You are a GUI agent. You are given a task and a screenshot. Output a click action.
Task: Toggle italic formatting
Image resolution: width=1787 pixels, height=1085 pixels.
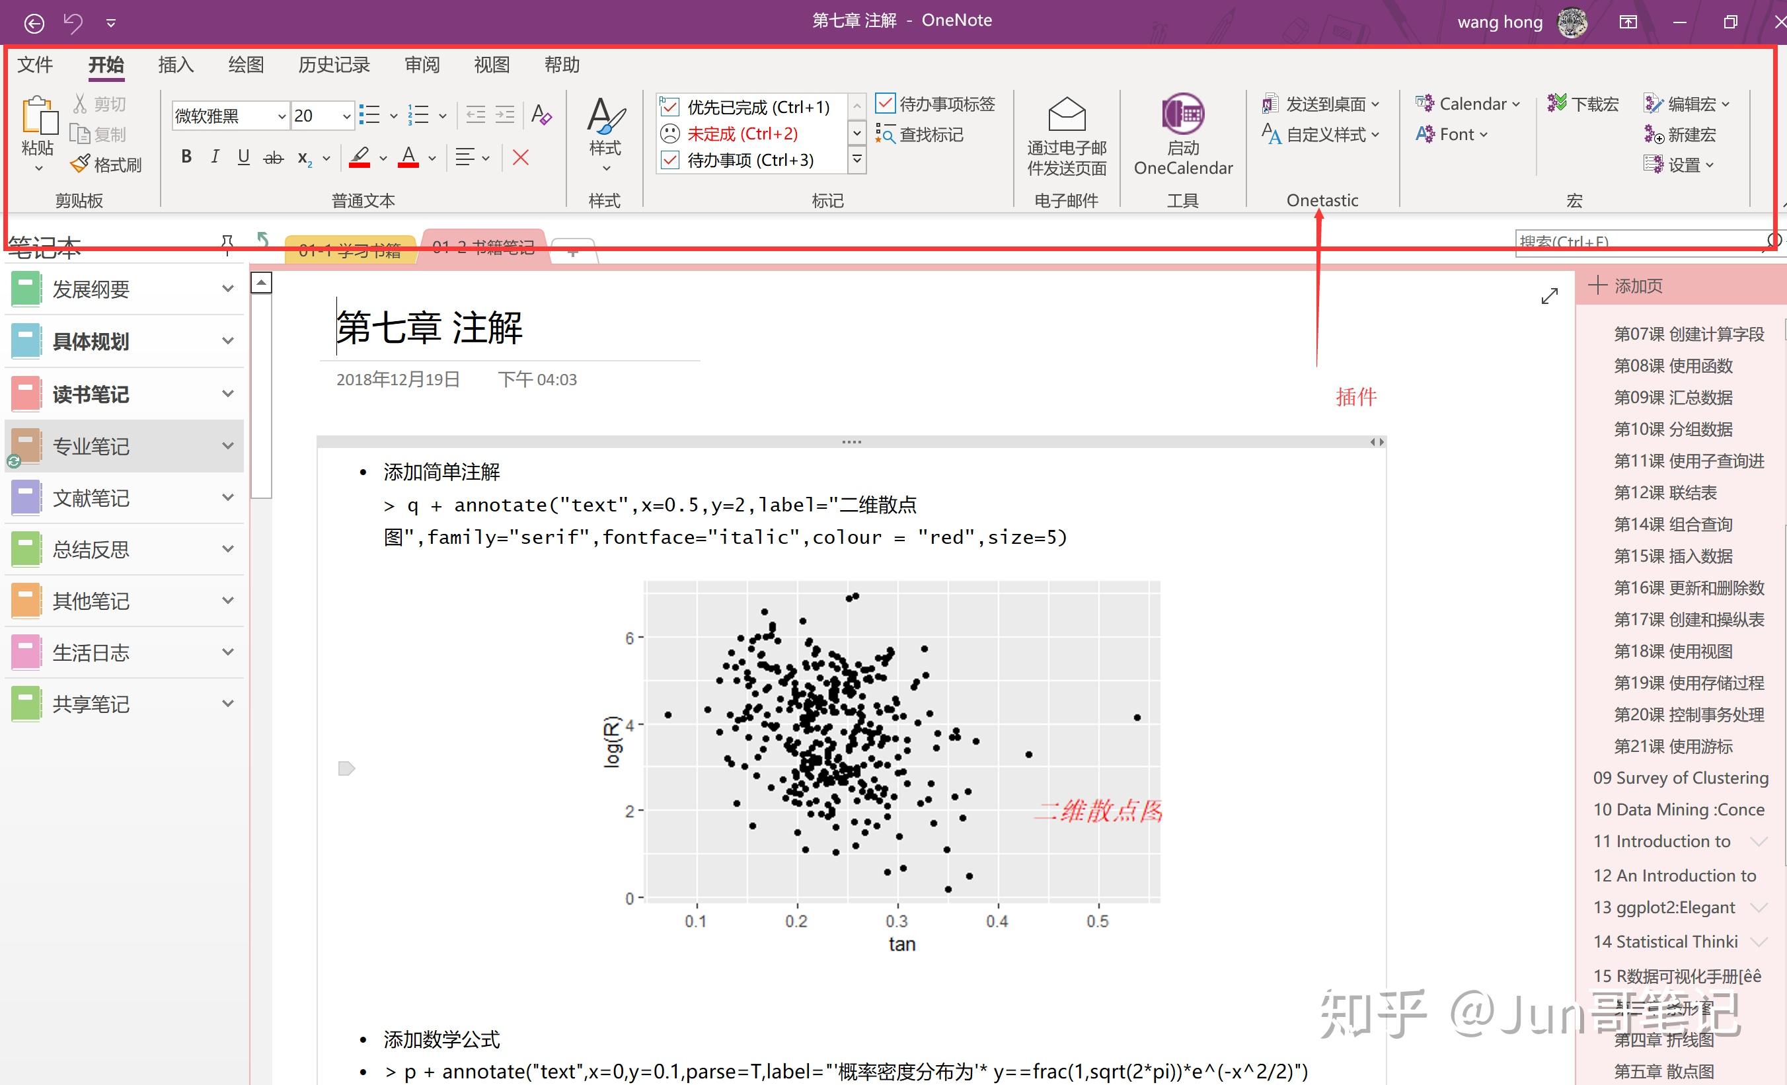coord(215,157)
